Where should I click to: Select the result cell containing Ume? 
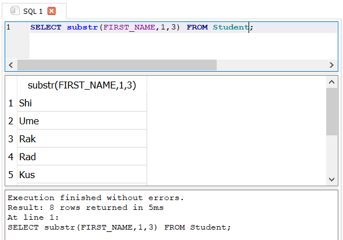82,121
